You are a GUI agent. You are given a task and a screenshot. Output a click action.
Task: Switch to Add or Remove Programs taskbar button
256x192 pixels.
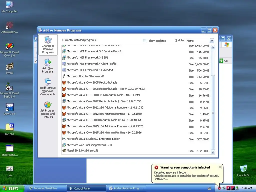click(127, 188)
